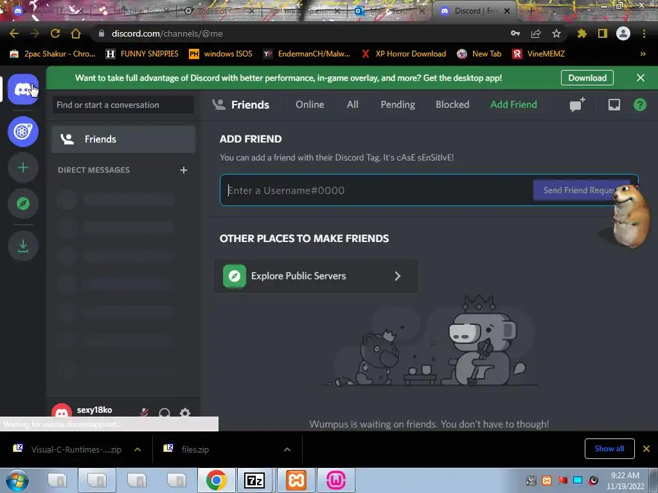Click the green compass icon on Explore card
The height and width of the screenshot is (493, 658).
(x=235, y=276)
